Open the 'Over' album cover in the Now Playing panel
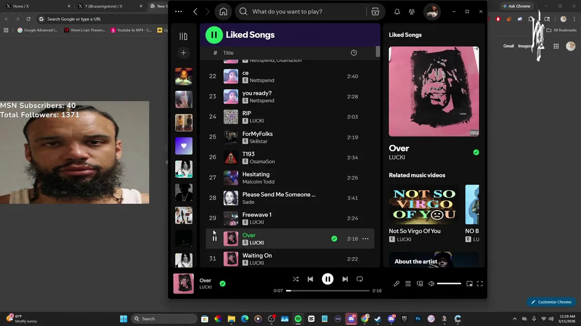Screen dimensions: 581x326 click(x=434, y=91)
